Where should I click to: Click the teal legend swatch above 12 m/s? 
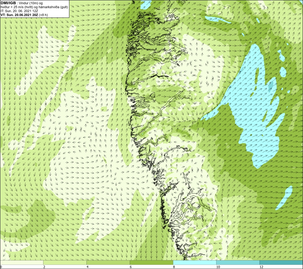click(281, 262)
